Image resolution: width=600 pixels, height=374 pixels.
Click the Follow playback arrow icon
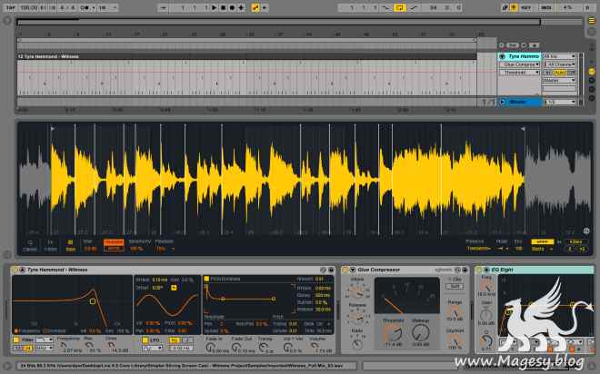tap(162, 7)
